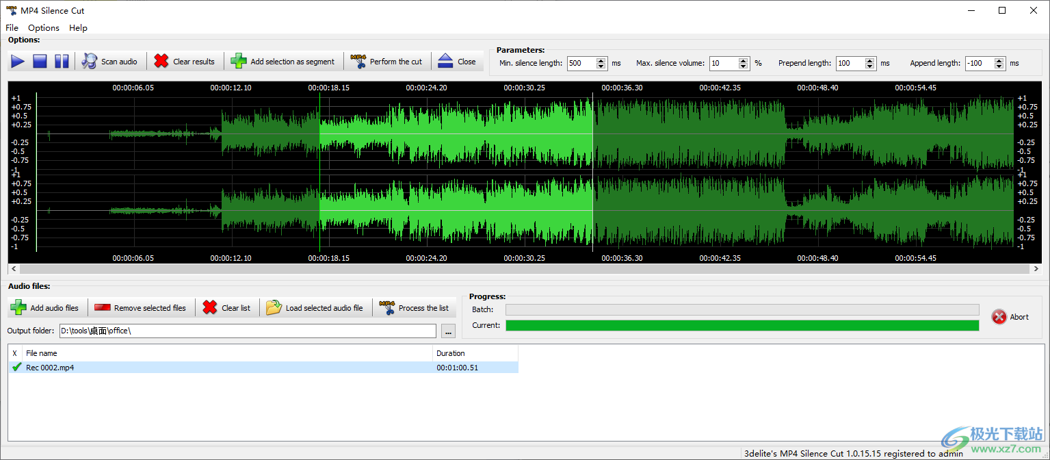Clear list of audio files
This screenshot has height=460, width=1050.
(227, 308)
